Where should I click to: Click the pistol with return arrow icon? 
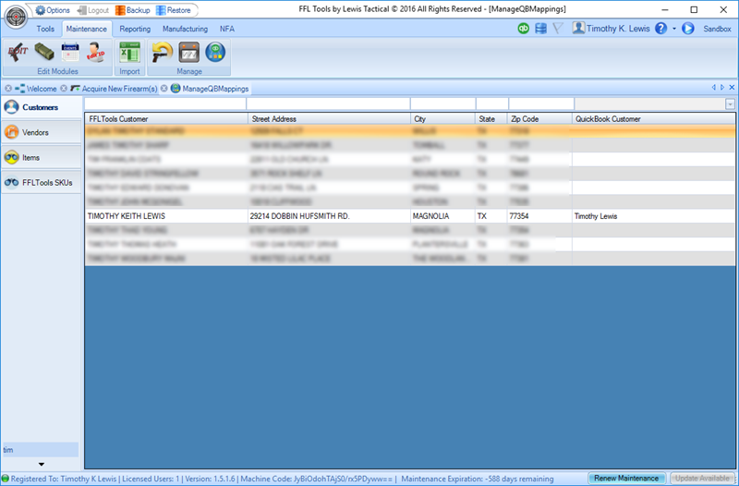click(x=163, y=52)
